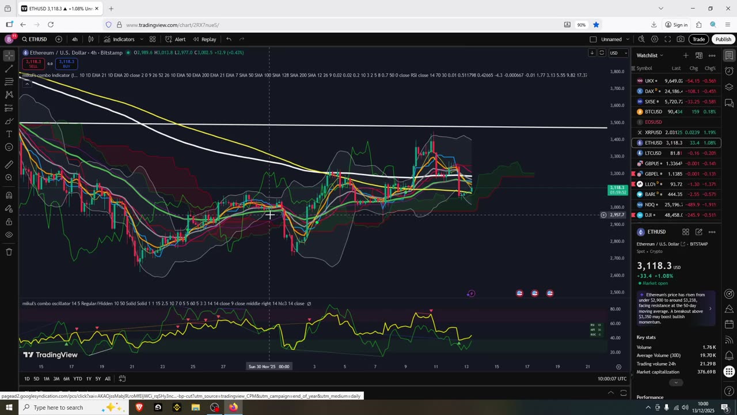Viewport: 737px width, 415px height.
Task: Select LTCUSD watchlist row
Action: click(x=676, y=153)
